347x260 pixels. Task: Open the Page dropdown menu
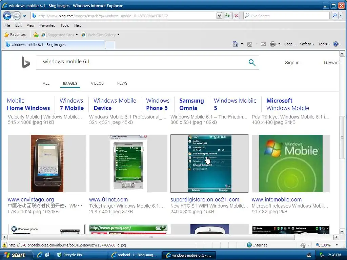[x=290, y=44]
